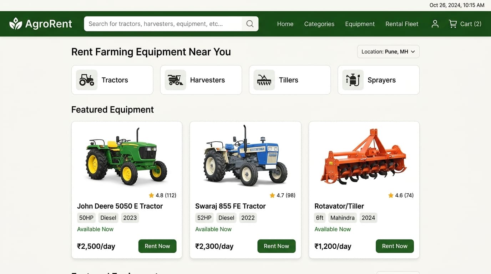
Task: Click Available Now under Rotavator/Tiller
Action: coord(333,229)
